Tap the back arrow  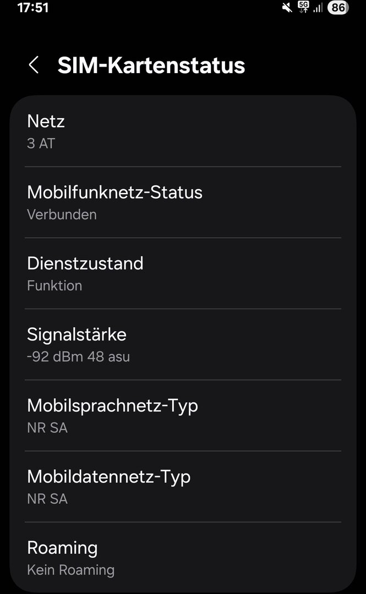coord(34,65)
